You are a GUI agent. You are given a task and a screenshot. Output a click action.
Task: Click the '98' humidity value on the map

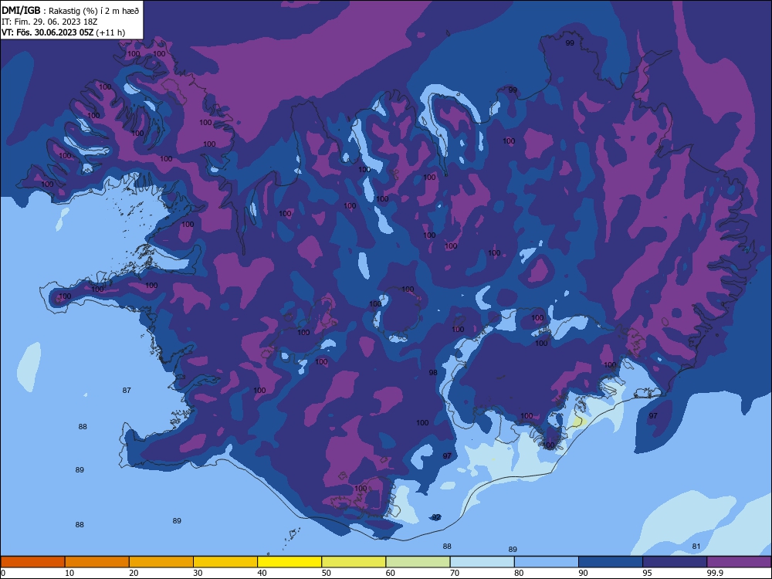click(433, 373)
